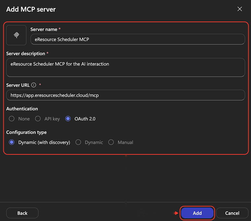Click the Add button
Screen dimensions: 251x221
pos(197,213)
